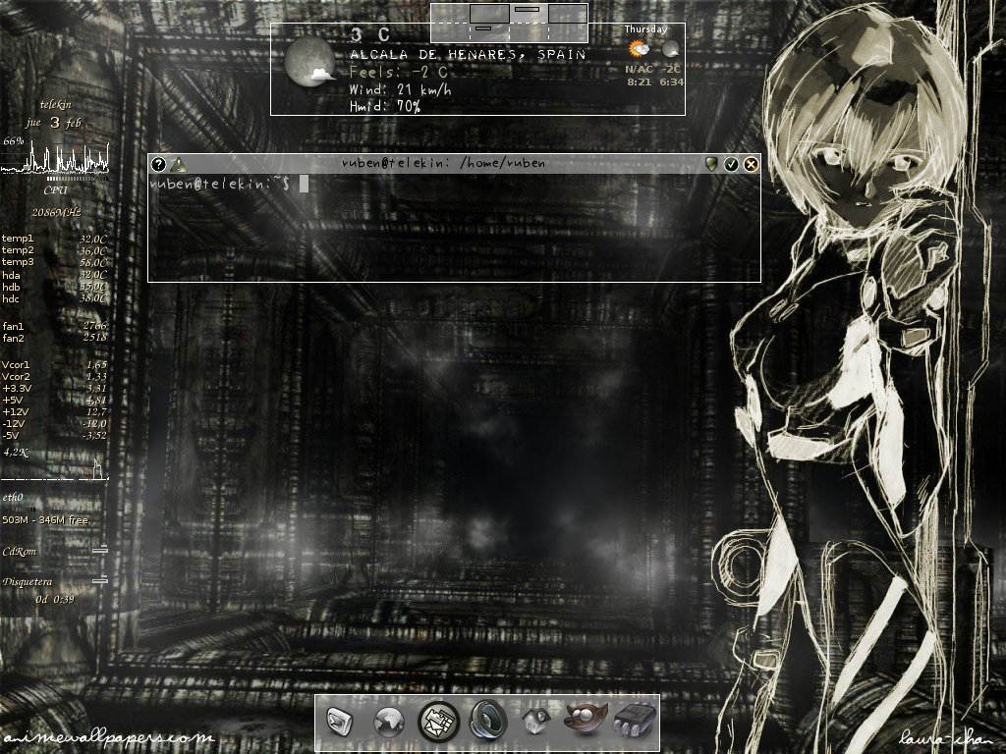This screenshot has height=754, width=1006.
Task: Click the Vcor2 voltage row
Action: 55,376
